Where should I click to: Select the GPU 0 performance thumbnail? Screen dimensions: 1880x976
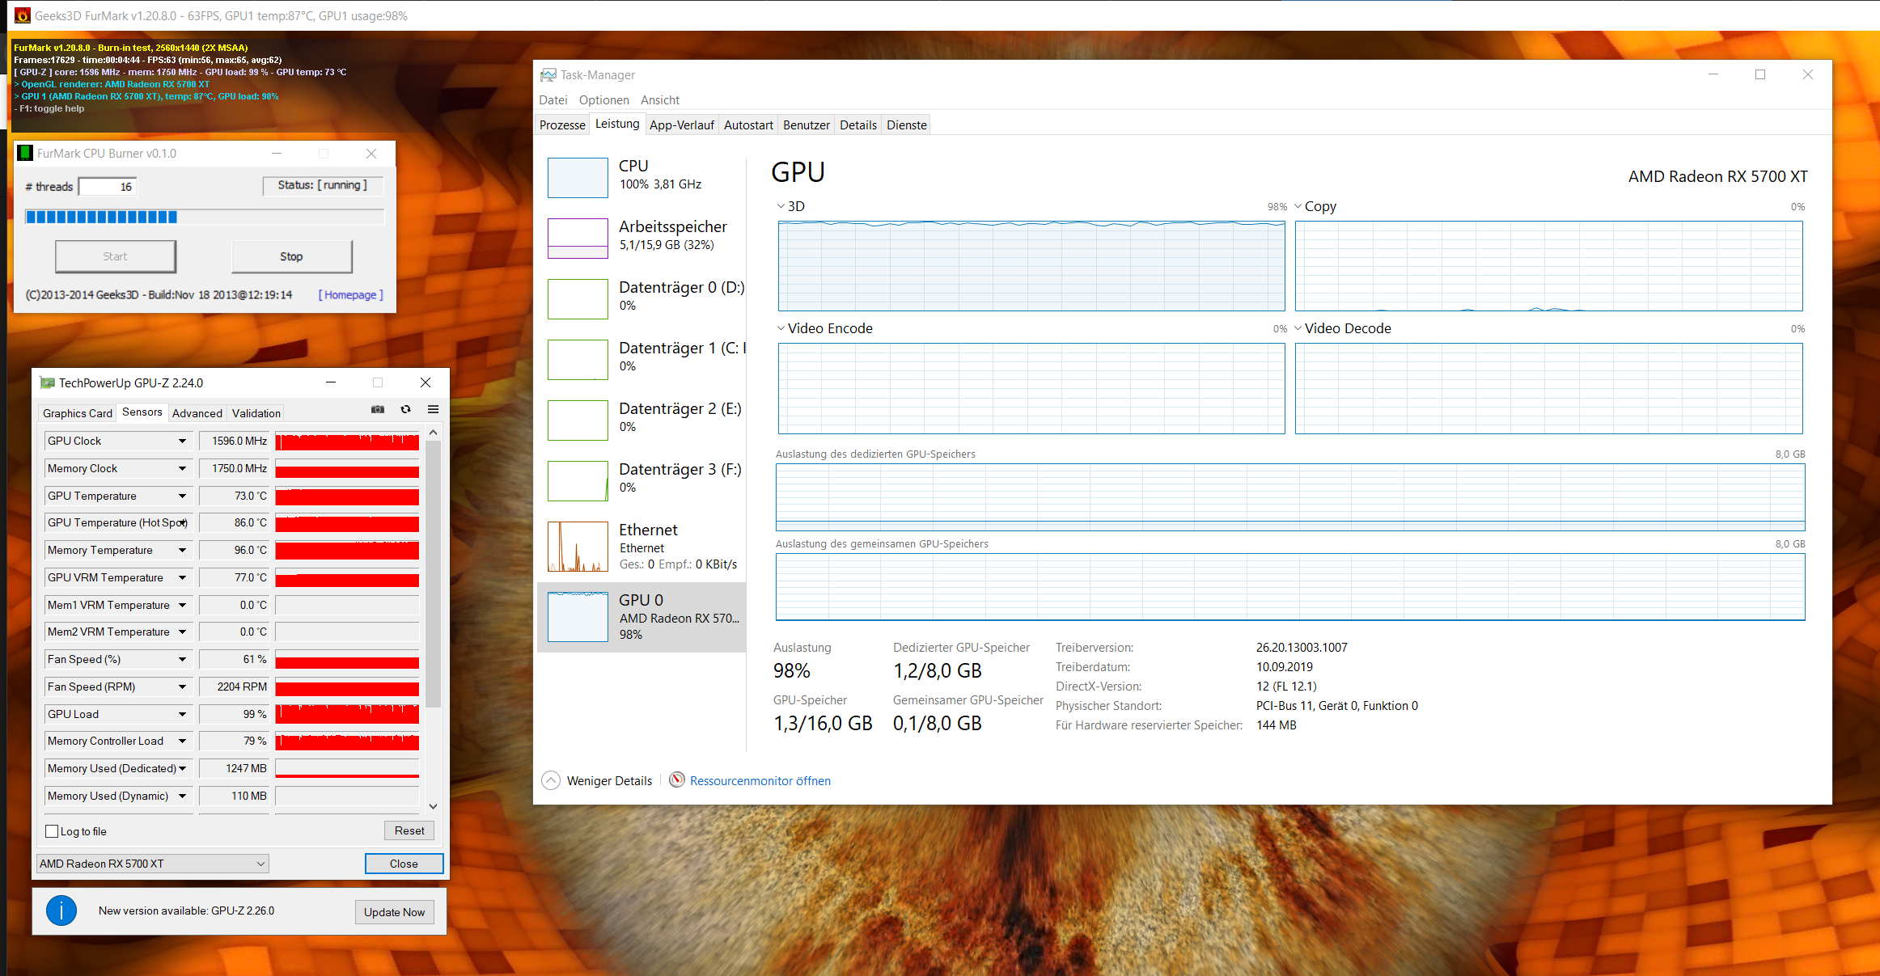578,617
